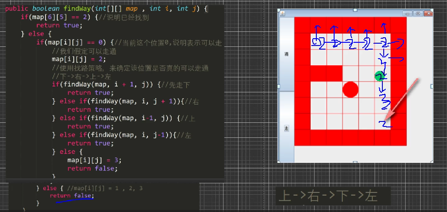The width and height of the screenshot is (447, 212).
Task: Click 'return false;' below map[i][j] = 3
Action: (92, 168)
